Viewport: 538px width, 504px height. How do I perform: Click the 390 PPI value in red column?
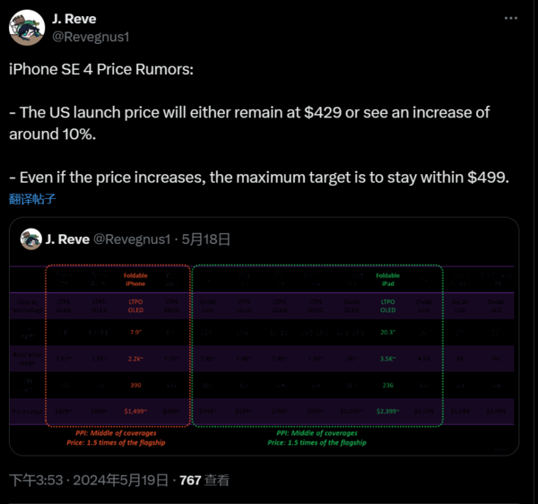pos(135,387)
